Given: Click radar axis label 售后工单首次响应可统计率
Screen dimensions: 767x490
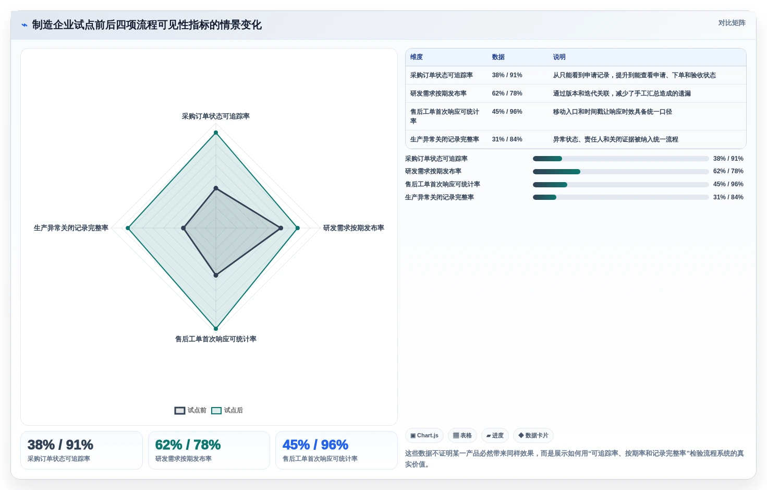Looking at the screenshot, I should (x=216, y=339).
